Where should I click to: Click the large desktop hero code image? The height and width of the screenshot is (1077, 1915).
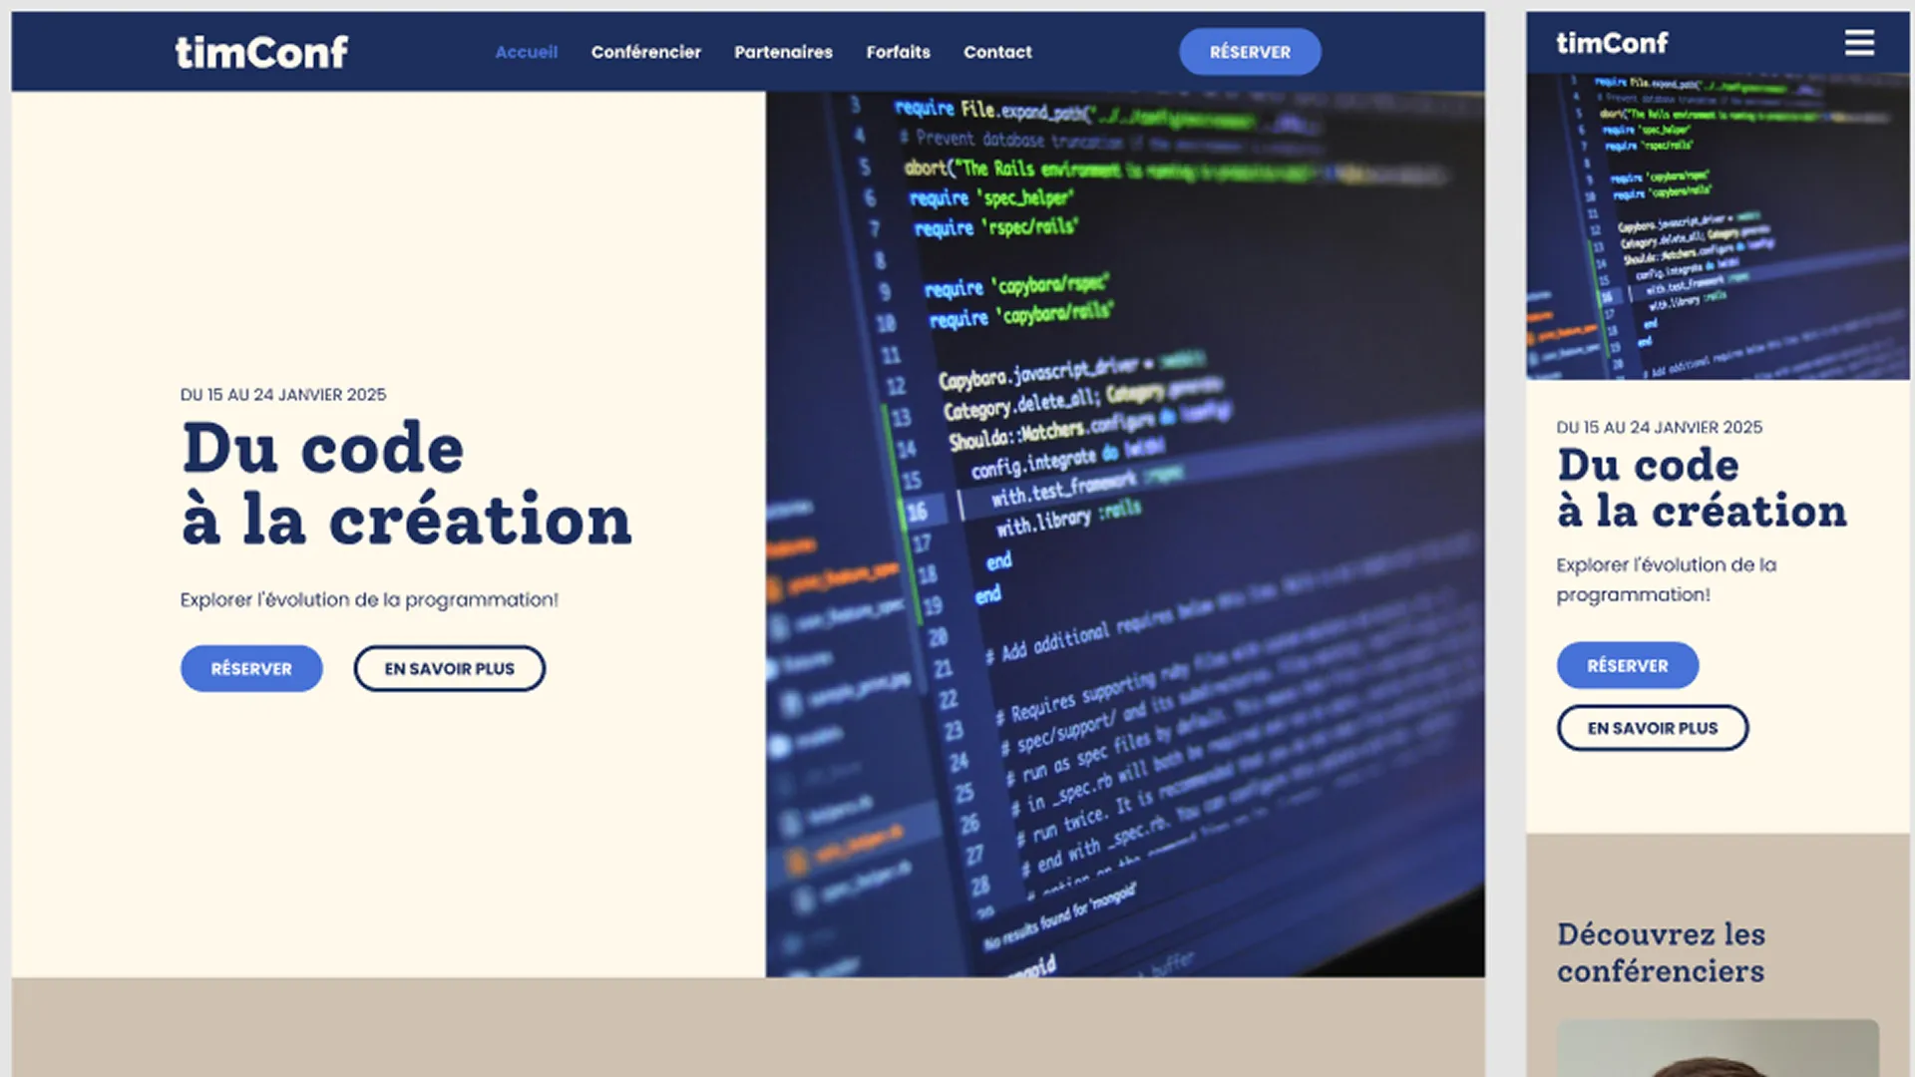1125,534
